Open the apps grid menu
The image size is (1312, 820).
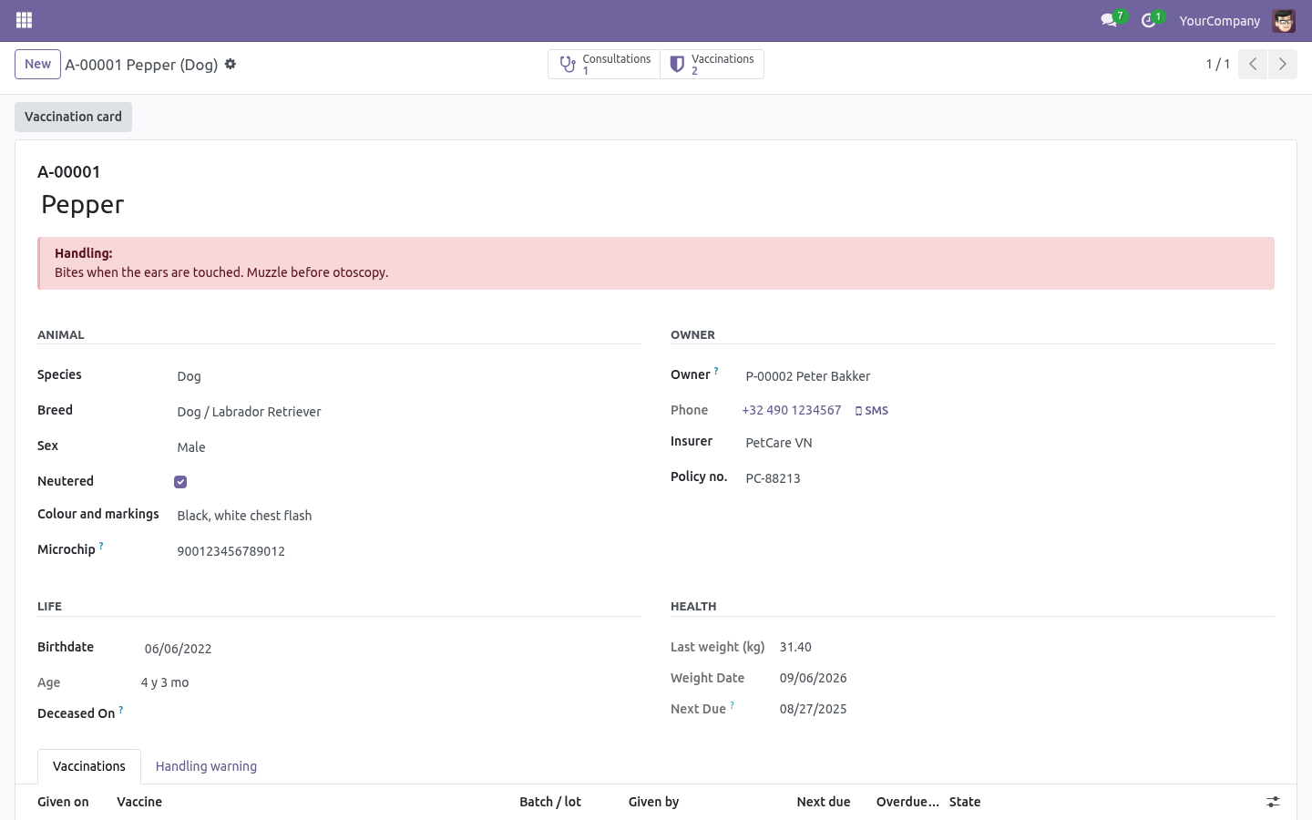tap(25, 20)
